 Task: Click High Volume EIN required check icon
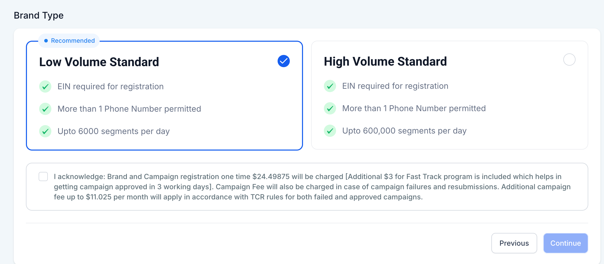(x=330, y=86)
